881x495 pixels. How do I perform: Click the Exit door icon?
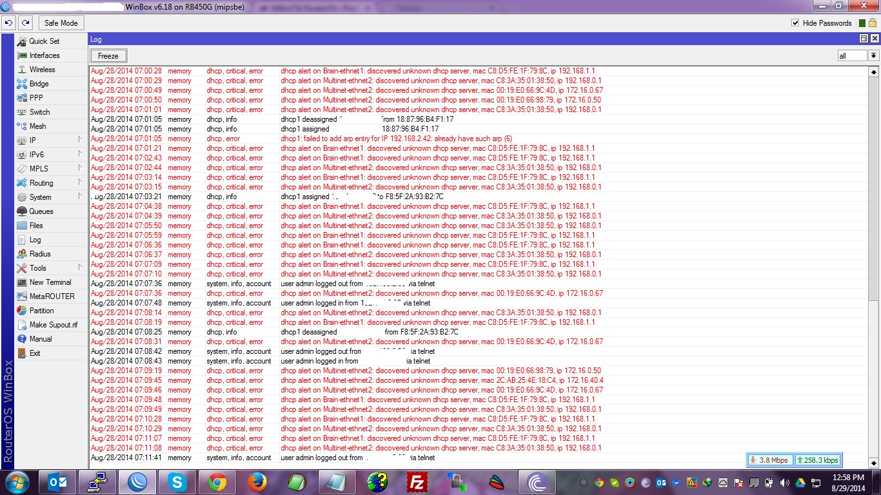(x=22, y=353)
